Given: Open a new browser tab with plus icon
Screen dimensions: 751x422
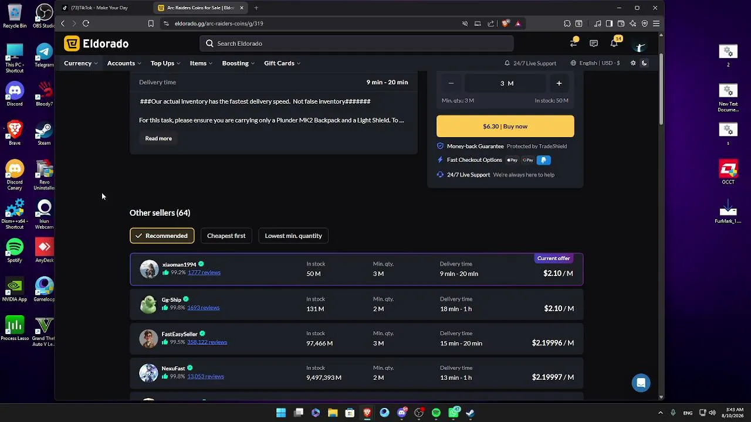Looking at the screenshot, I should coord(256,8).
